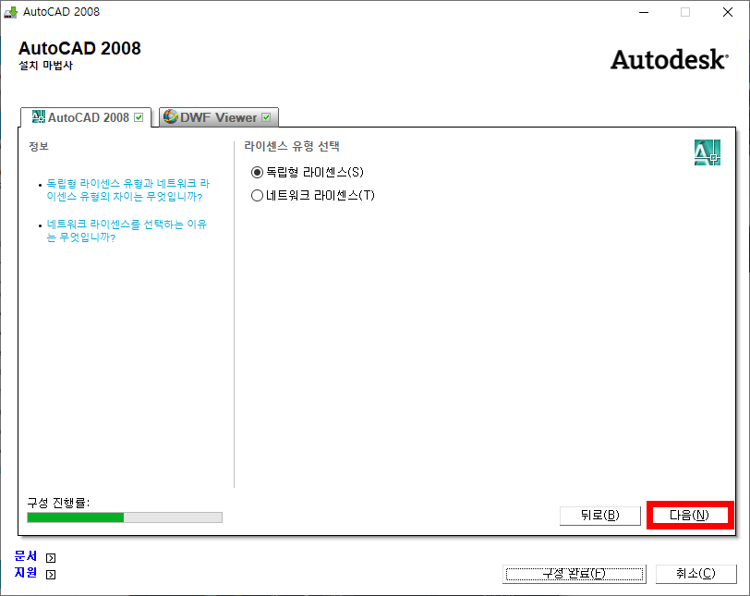Select the 네트워크 라이센스(T) radio option
This screenshot has height=596, width=750.
tap(313, 195)
